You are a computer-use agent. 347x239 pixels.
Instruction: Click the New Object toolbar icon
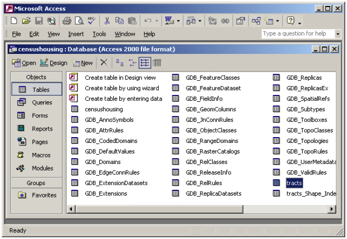(269, 21)
